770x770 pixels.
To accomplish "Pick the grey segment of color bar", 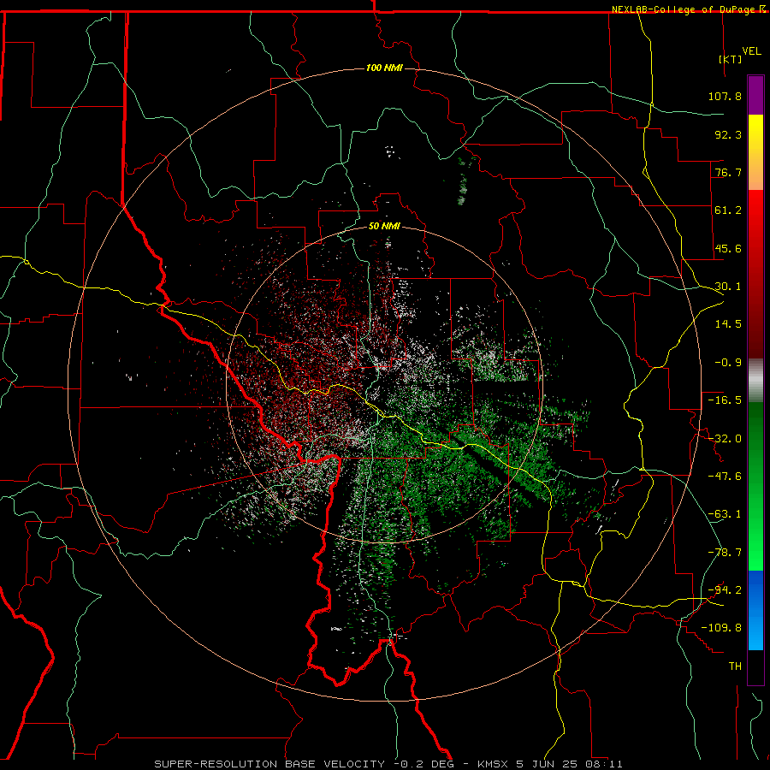I will click(755, 381).
